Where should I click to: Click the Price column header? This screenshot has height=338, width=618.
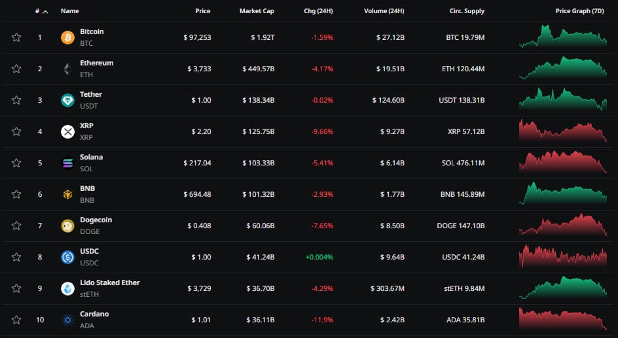[202, 11]
